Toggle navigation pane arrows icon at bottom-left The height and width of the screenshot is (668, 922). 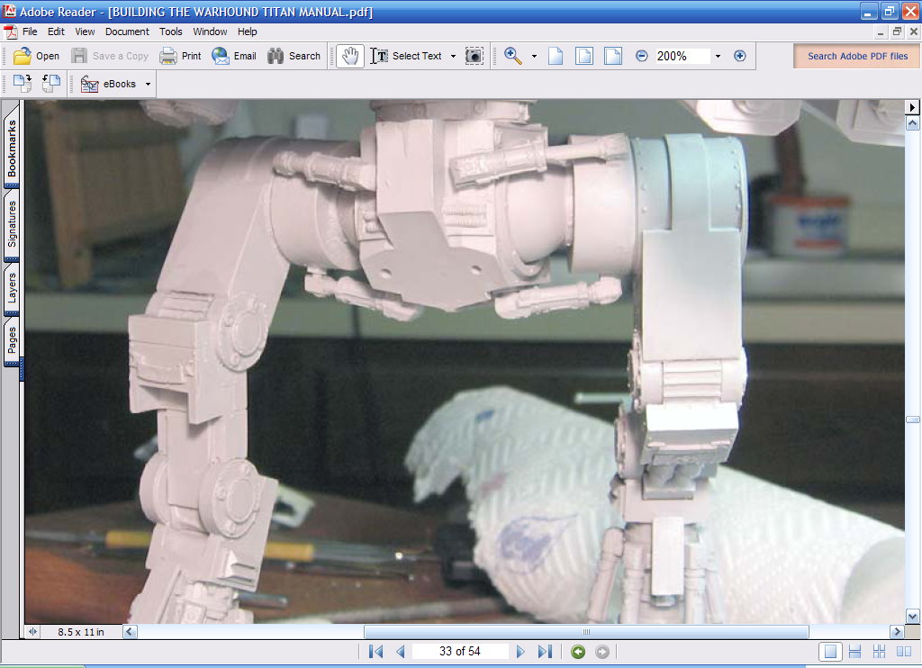pyautogui.click(x=32, y=632)
